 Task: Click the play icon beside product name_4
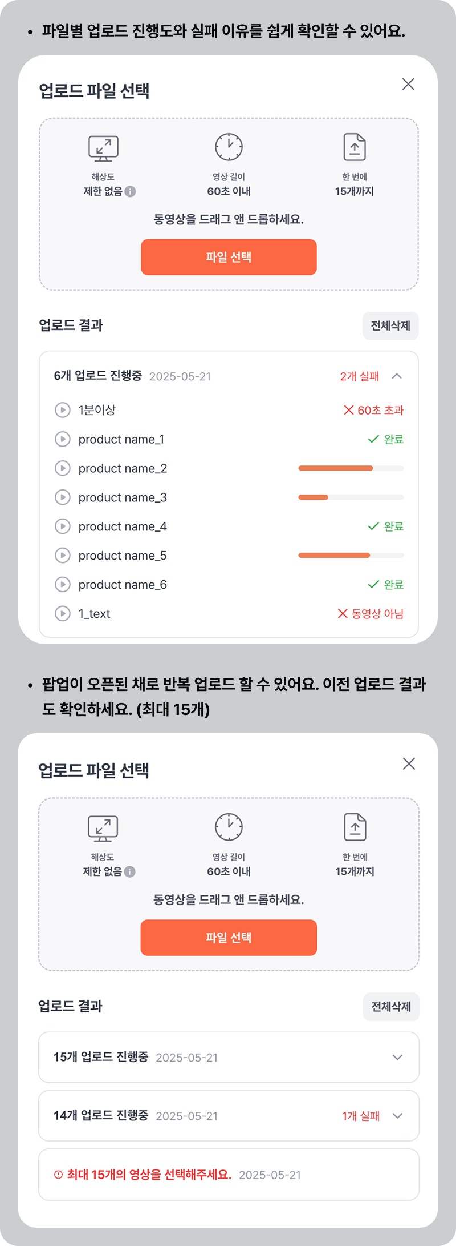tap(62, 526)
